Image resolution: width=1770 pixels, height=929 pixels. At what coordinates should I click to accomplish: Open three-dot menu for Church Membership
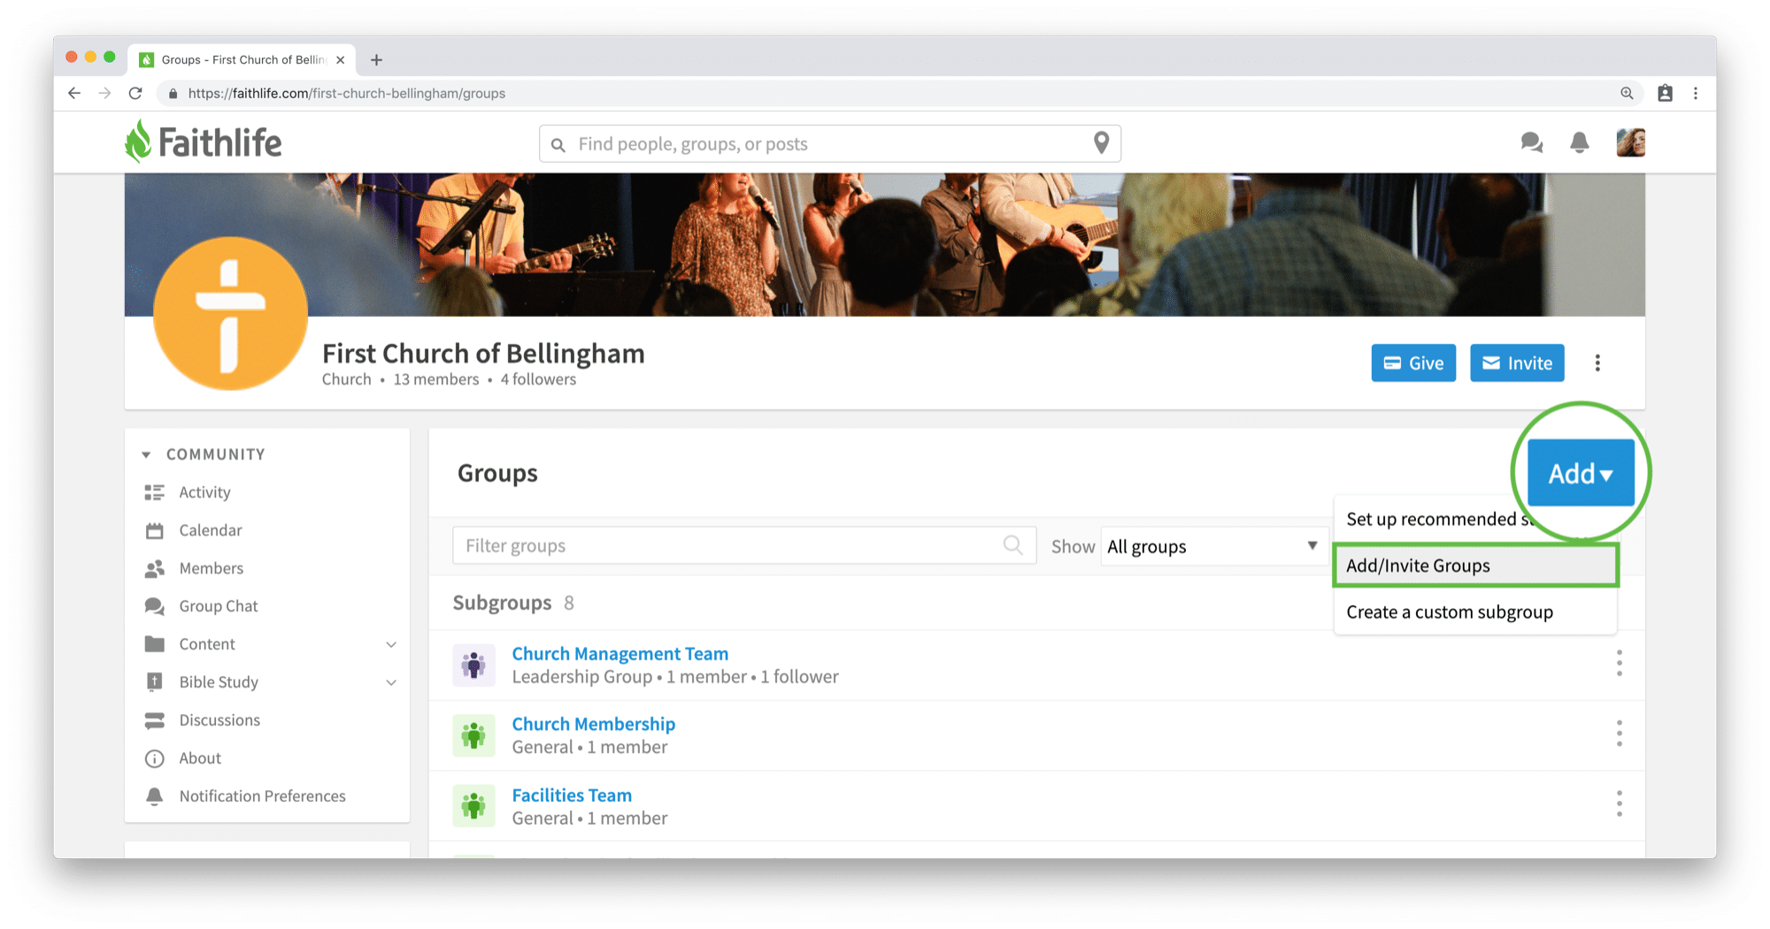pos(1620,733)
